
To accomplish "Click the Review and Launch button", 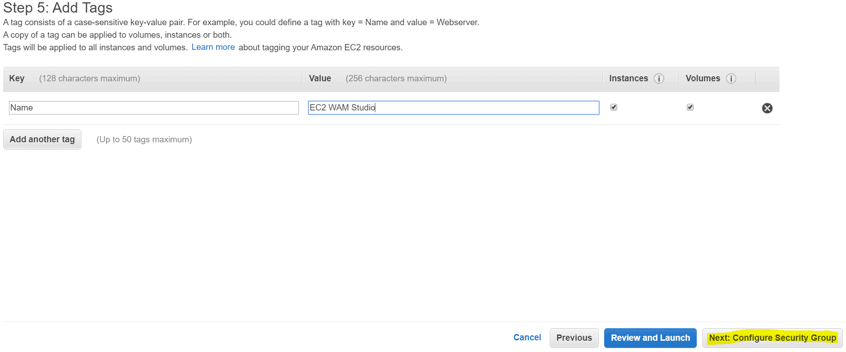I will 650,338.
